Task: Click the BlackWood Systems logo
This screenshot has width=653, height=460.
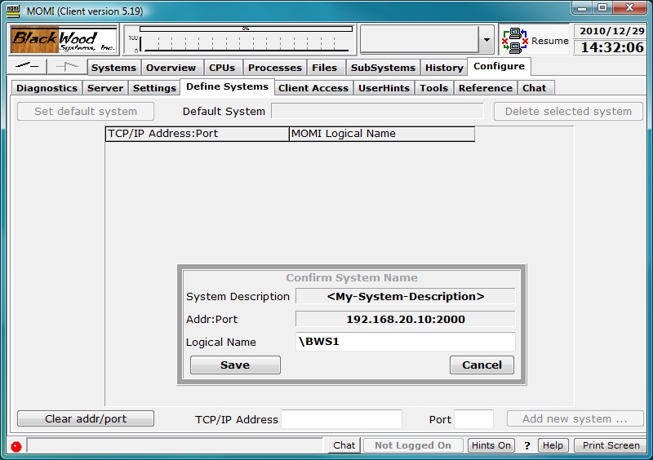Action: pos(63,39)
